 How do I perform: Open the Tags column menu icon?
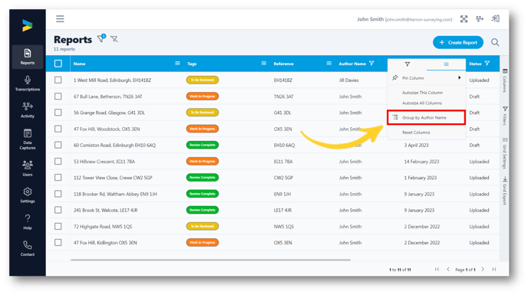click(x=264, y=64)
